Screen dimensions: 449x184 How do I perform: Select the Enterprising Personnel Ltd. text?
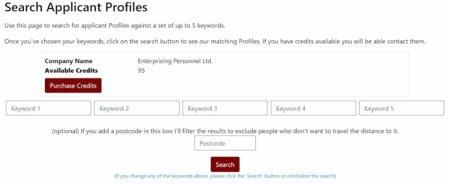pos(175,61)
